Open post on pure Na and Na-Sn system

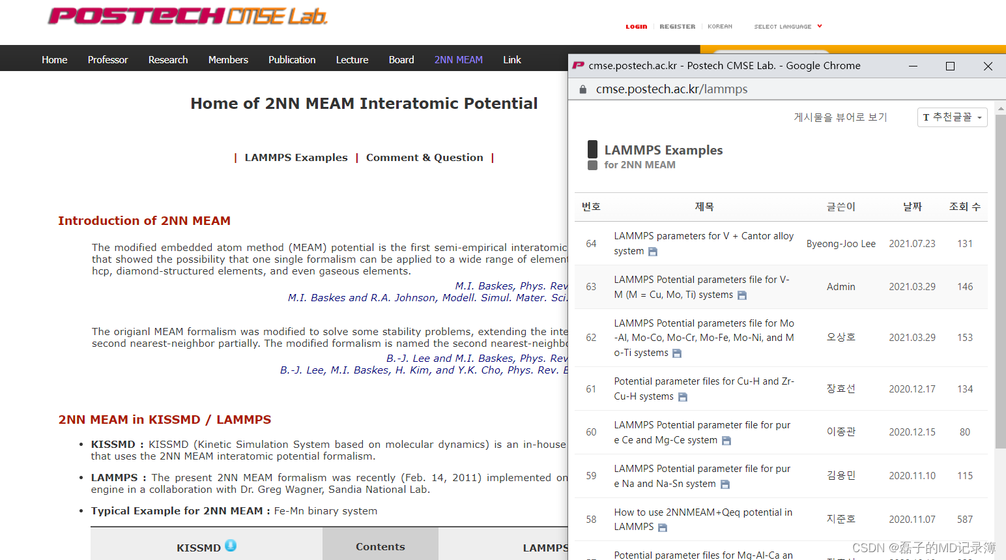[702, 476]
